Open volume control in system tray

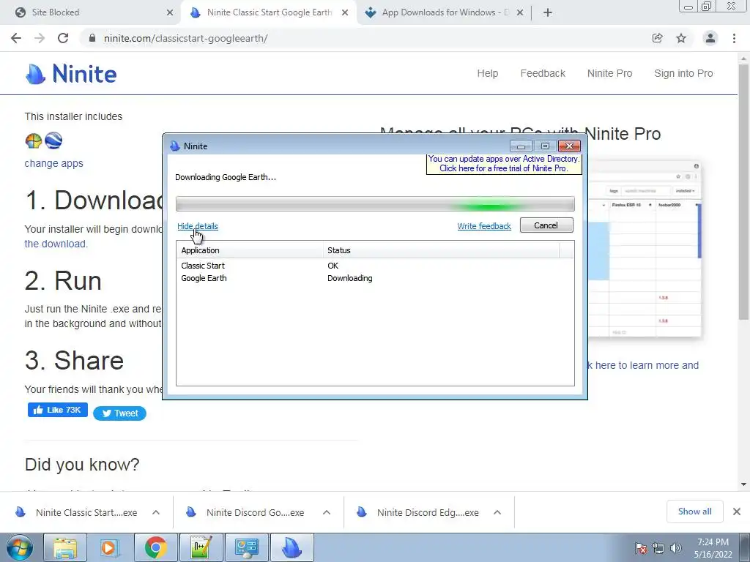676,548
